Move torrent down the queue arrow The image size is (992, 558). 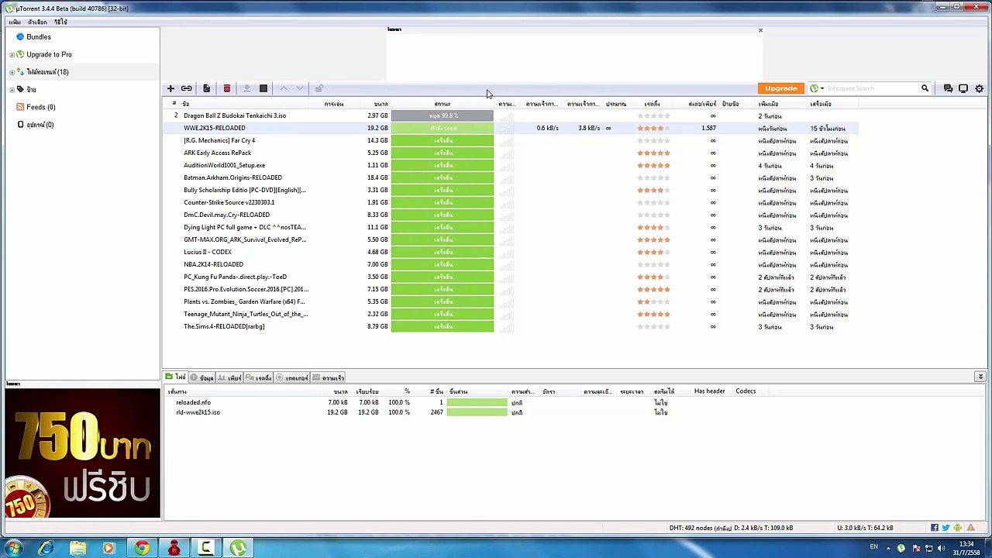(x=300, y=88)
